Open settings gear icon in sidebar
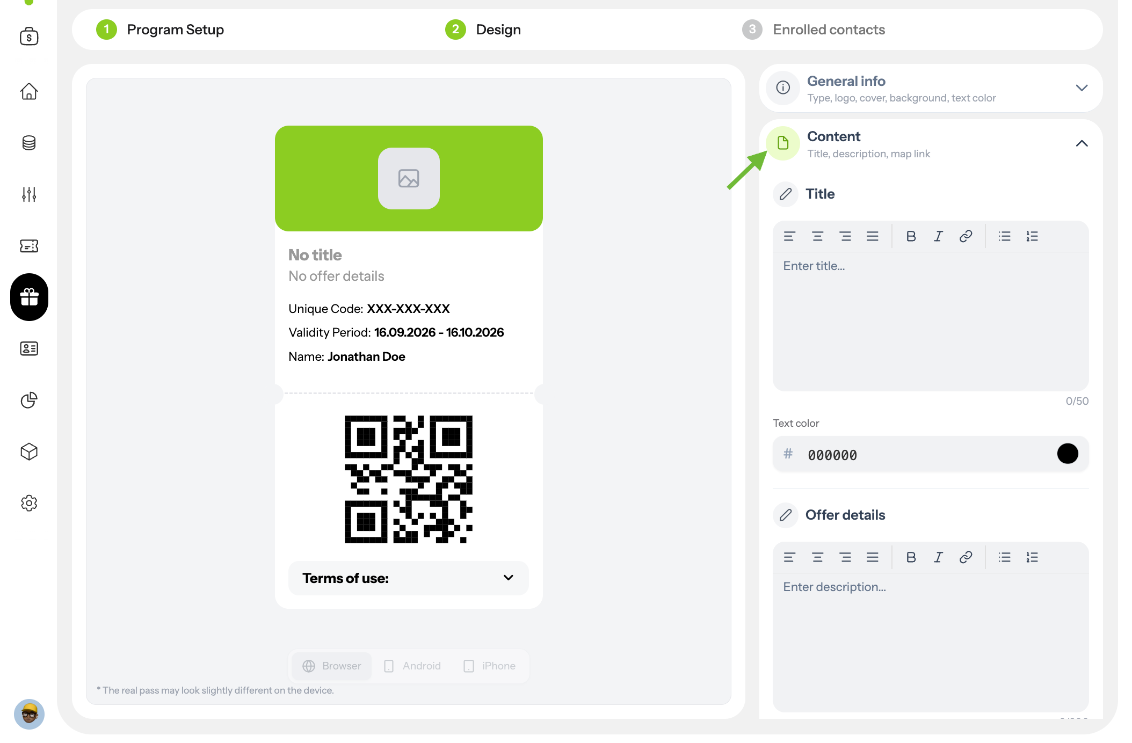 (29, 503)
